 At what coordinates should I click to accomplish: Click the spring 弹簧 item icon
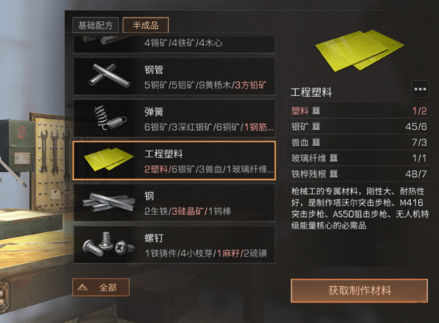(110, 118)
